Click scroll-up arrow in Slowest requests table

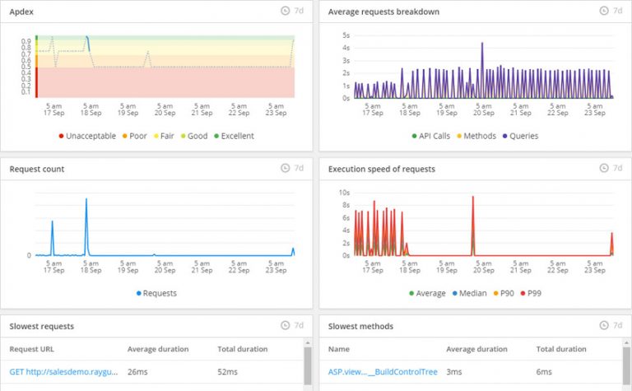pos(308,342)
